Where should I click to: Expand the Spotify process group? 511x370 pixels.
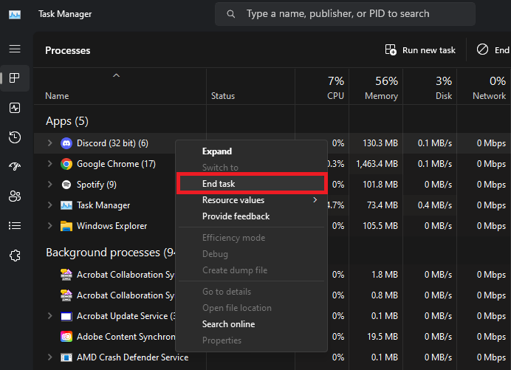click(50, 185)
